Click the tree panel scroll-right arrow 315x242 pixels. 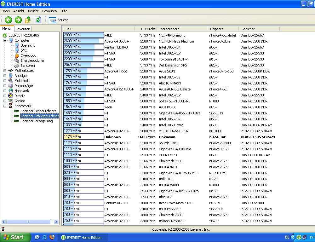(56, 222)
